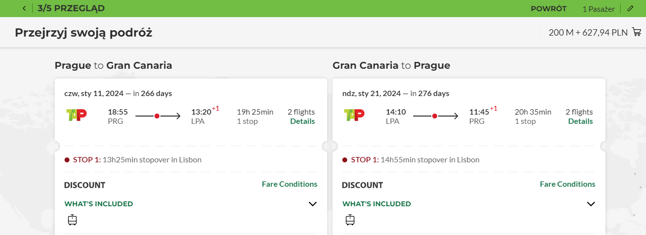Open the shopping cart icon
Image resolution: width=646 pixels, height=235 pixels.
point(637,32)
